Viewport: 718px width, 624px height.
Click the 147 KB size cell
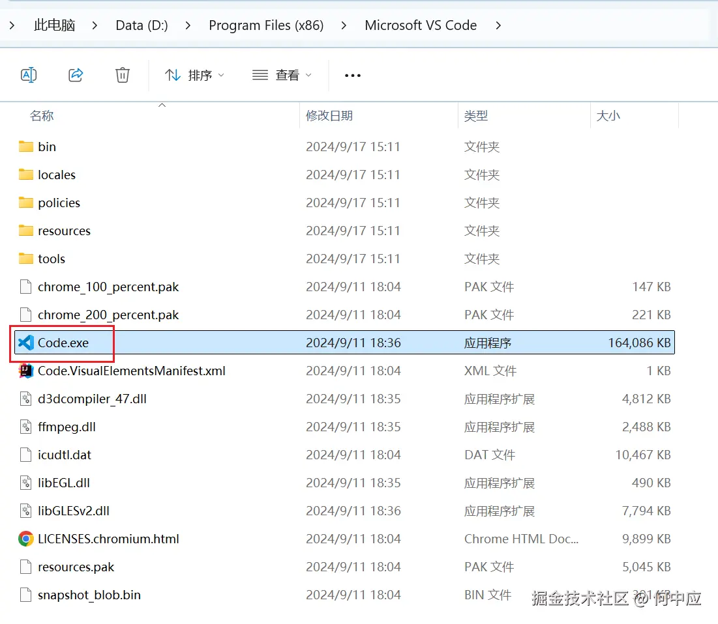tap(651, 287)
